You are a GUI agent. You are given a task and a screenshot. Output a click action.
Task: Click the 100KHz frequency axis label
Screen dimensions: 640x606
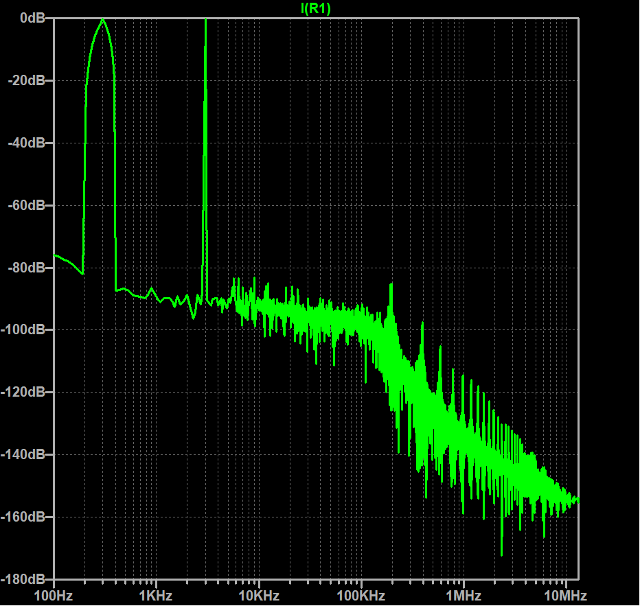(x=361, y=596)
